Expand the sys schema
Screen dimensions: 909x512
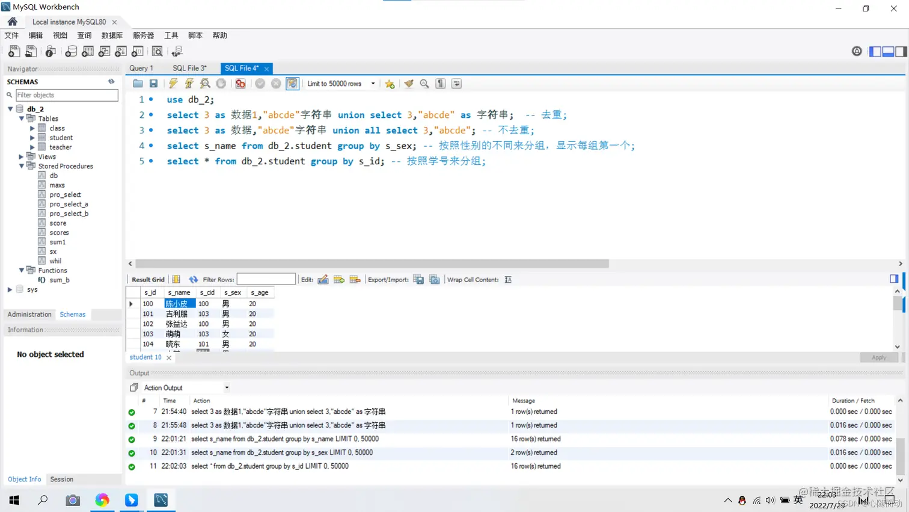pyautogui.click(x=10, y=289)
